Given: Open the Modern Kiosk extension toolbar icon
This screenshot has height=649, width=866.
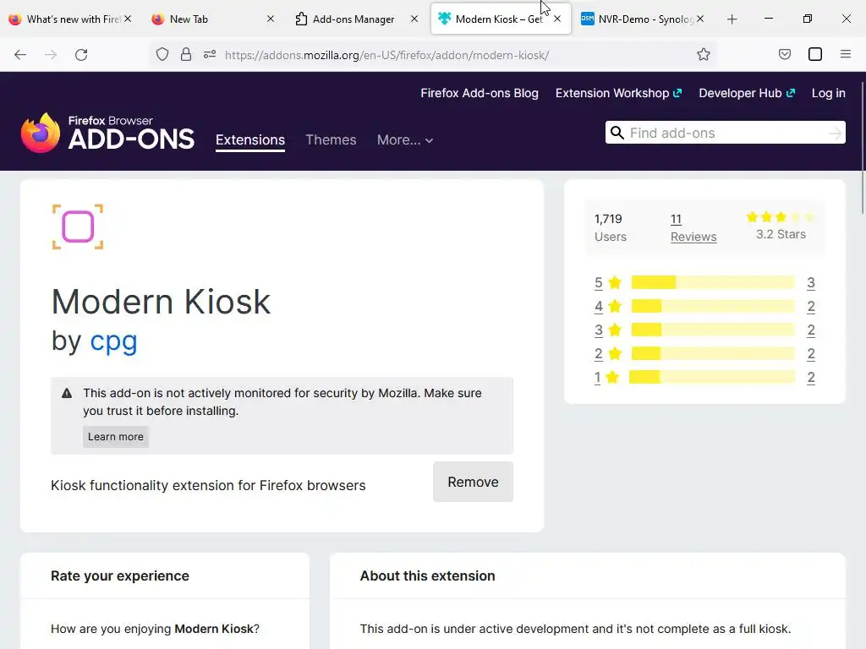Looking at the screenshot, I should point(815,55).
